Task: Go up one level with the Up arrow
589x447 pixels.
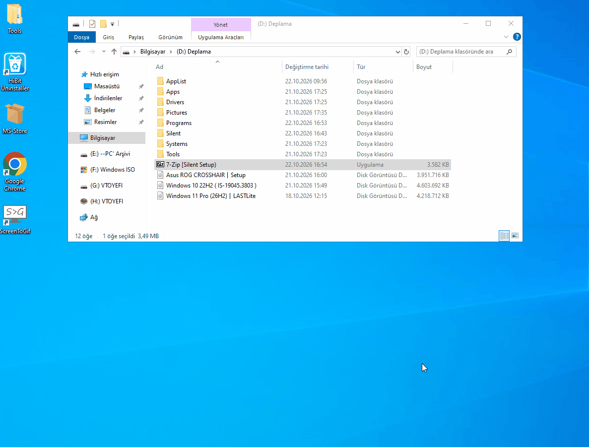Action: (x=114, y=52)
